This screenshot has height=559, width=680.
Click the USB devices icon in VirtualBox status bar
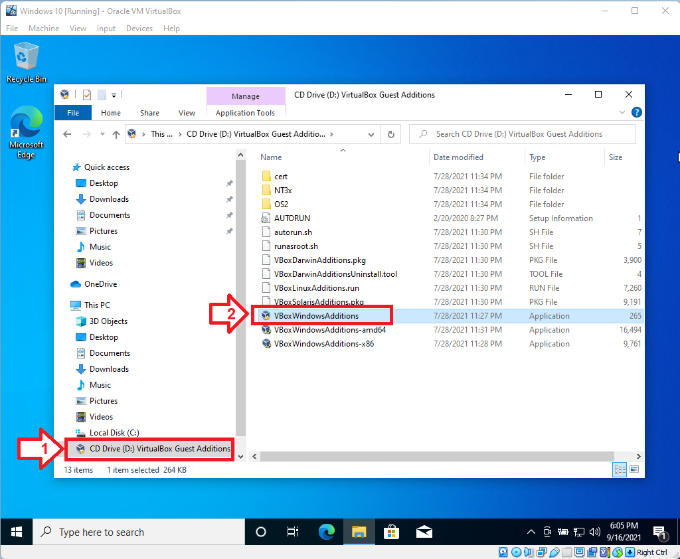(554, 552)
